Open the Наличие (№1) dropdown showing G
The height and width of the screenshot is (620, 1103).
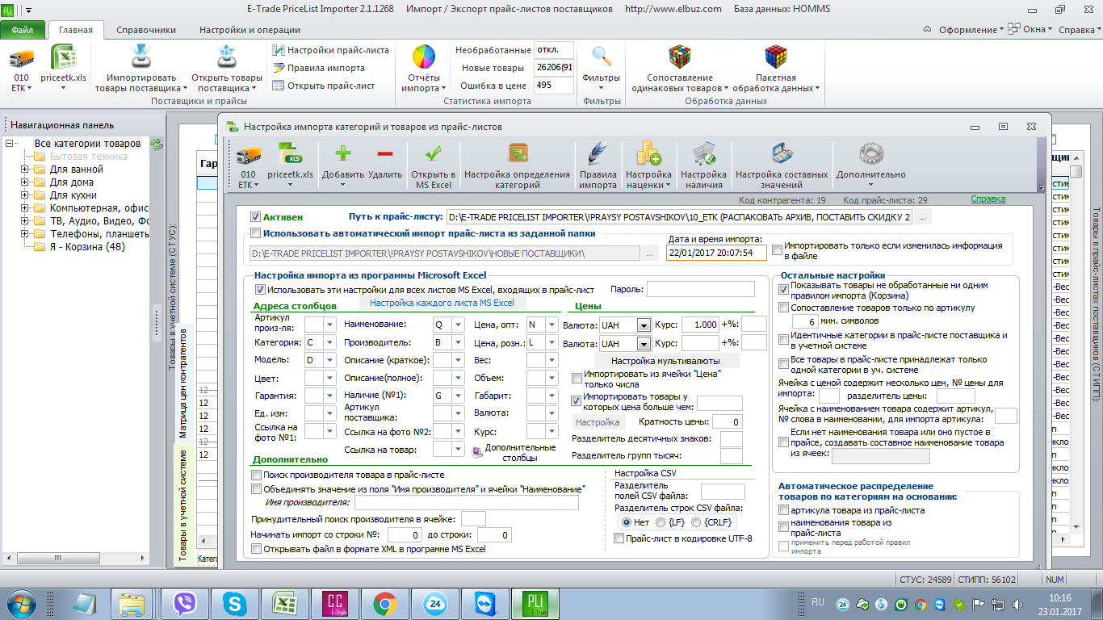click(458, 396)
